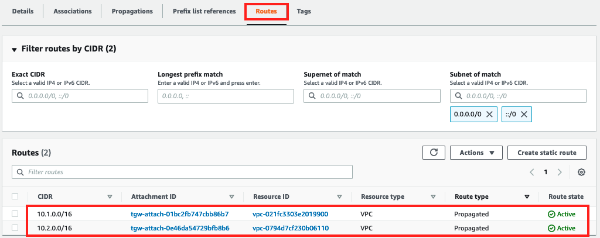Select all routes with header checkbox

pos(15,197)
